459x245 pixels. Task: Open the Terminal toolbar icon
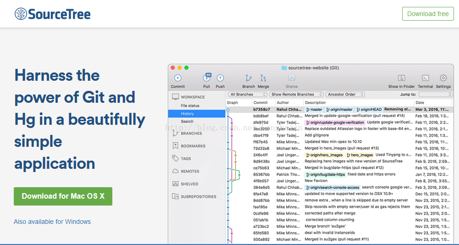pyautogui.click(x=426, y=78)
